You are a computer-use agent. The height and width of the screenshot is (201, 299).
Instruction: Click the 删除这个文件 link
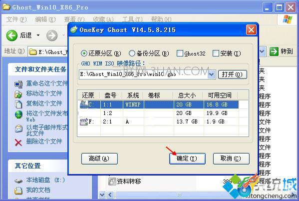44,141
